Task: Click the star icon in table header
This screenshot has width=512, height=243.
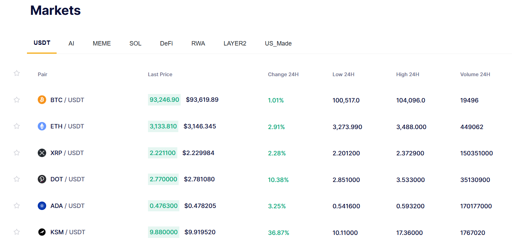Action: tap(17, 73)
